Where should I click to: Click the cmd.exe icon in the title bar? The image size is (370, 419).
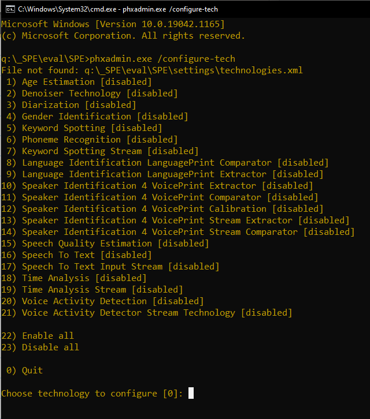(10, 9)
